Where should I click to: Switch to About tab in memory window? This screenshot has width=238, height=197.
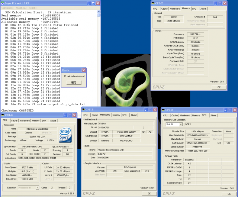[203, 9]
